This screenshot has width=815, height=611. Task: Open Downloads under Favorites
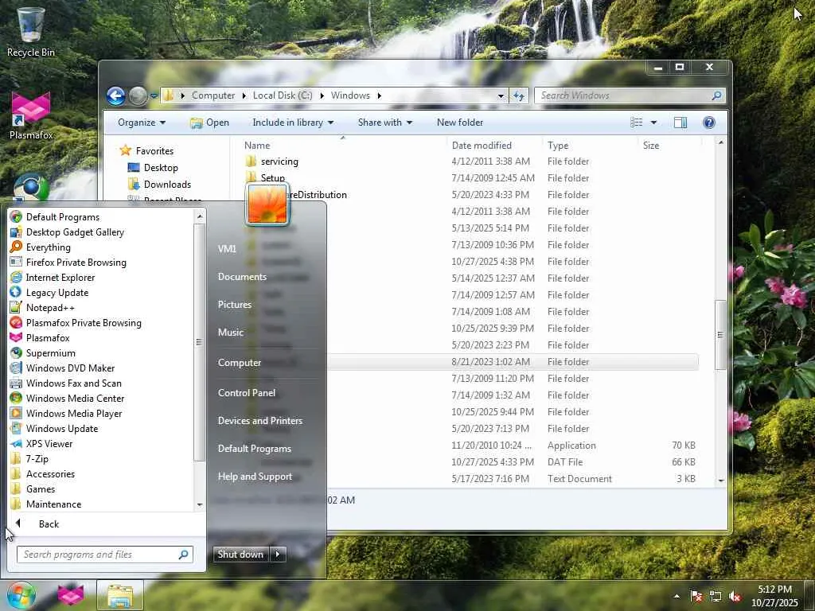pos(167,185)
